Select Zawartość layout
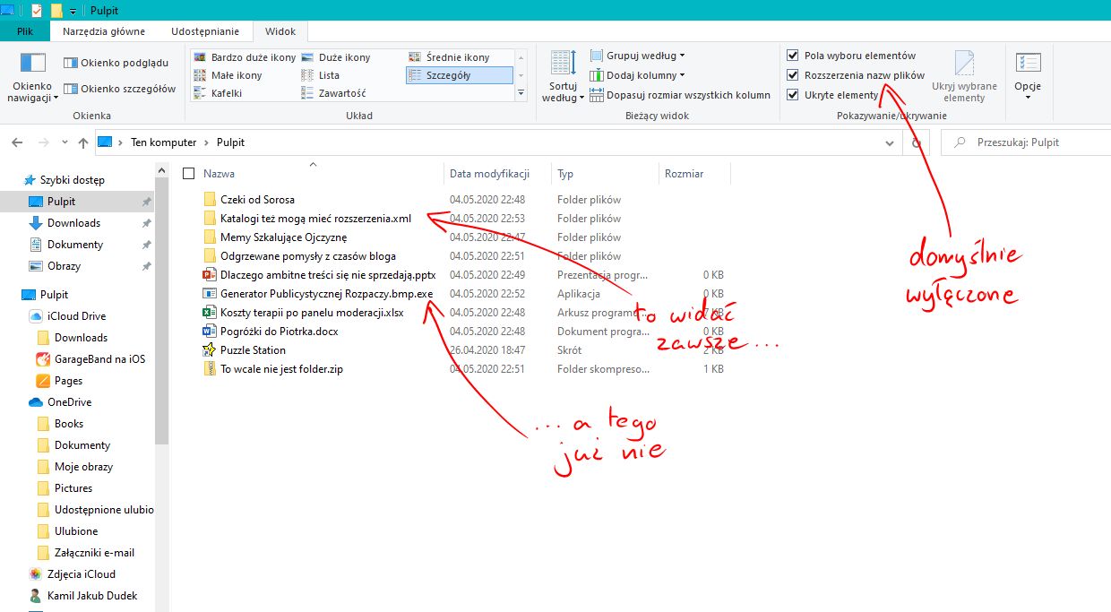The height and width of the screenshot is (612, 1111). pos(333,93)
